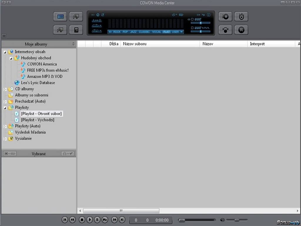Expand the Vysialanie tree node
This screenshot has height=226, width=301.
(5, 139)
